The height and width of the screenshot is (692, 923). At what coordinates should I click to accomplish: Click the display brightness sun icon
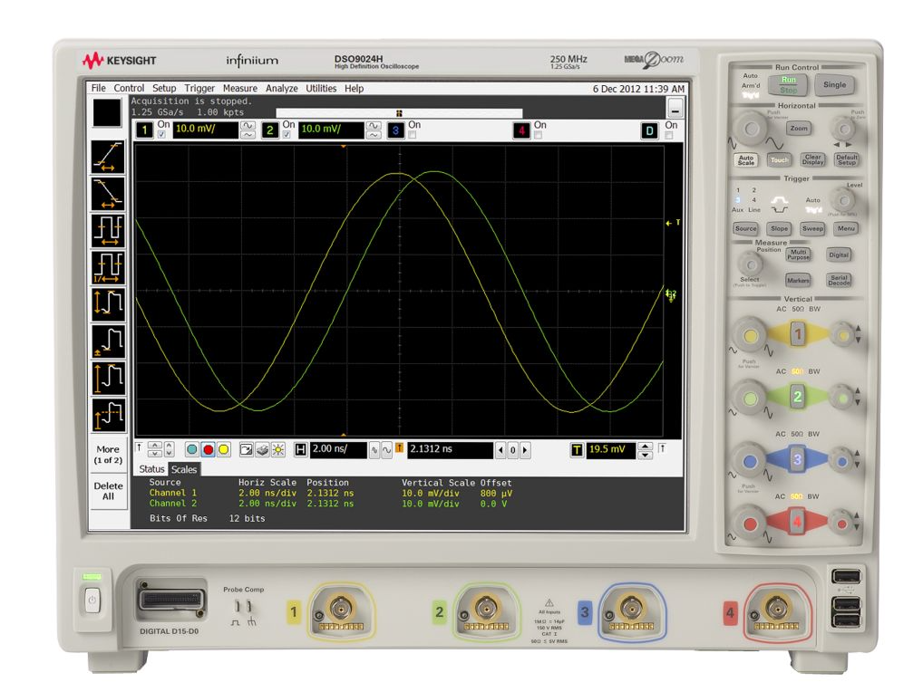[x=278, y=449]
